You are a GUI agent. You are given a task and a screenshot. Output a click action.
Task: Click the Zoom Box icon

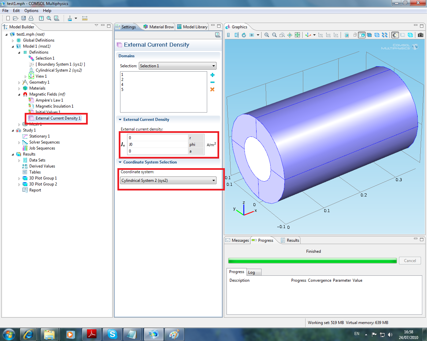pos(282,35)
